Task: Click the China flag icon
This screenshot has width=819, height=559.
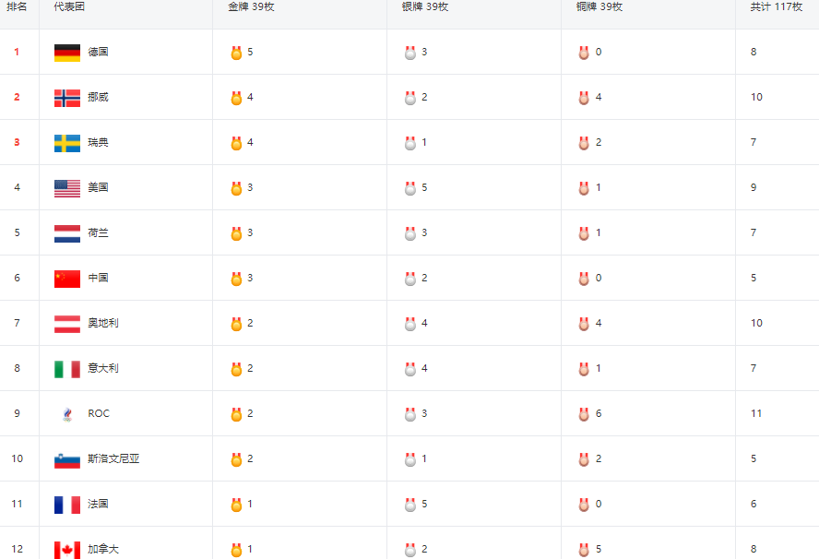Action: tap(67, 279)
